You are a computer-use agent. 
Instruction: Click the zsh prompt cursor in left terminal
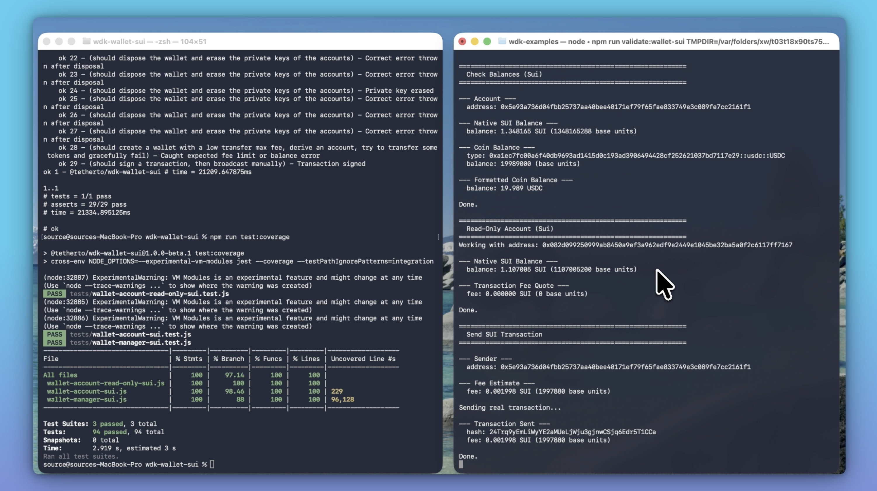pyautogui.click(x=212, y=464)
